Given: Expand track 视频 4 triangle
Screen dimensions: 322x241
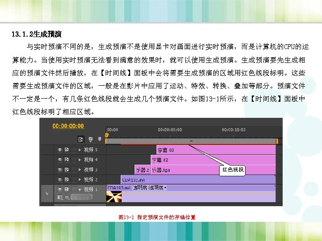Looking at the screenshot, I should coord(80,160).
